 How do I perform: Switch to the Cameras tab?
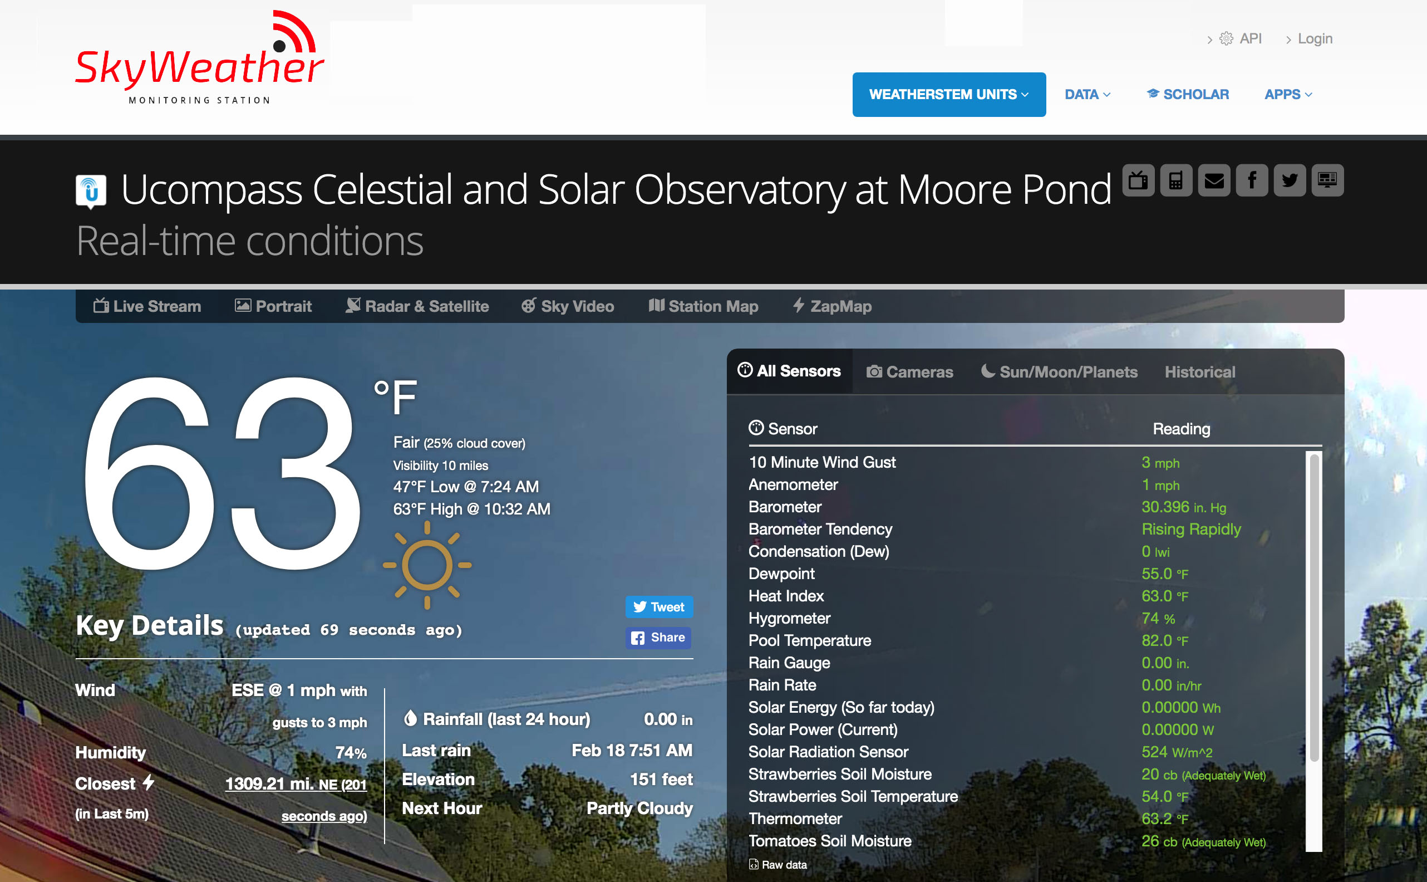909,371
